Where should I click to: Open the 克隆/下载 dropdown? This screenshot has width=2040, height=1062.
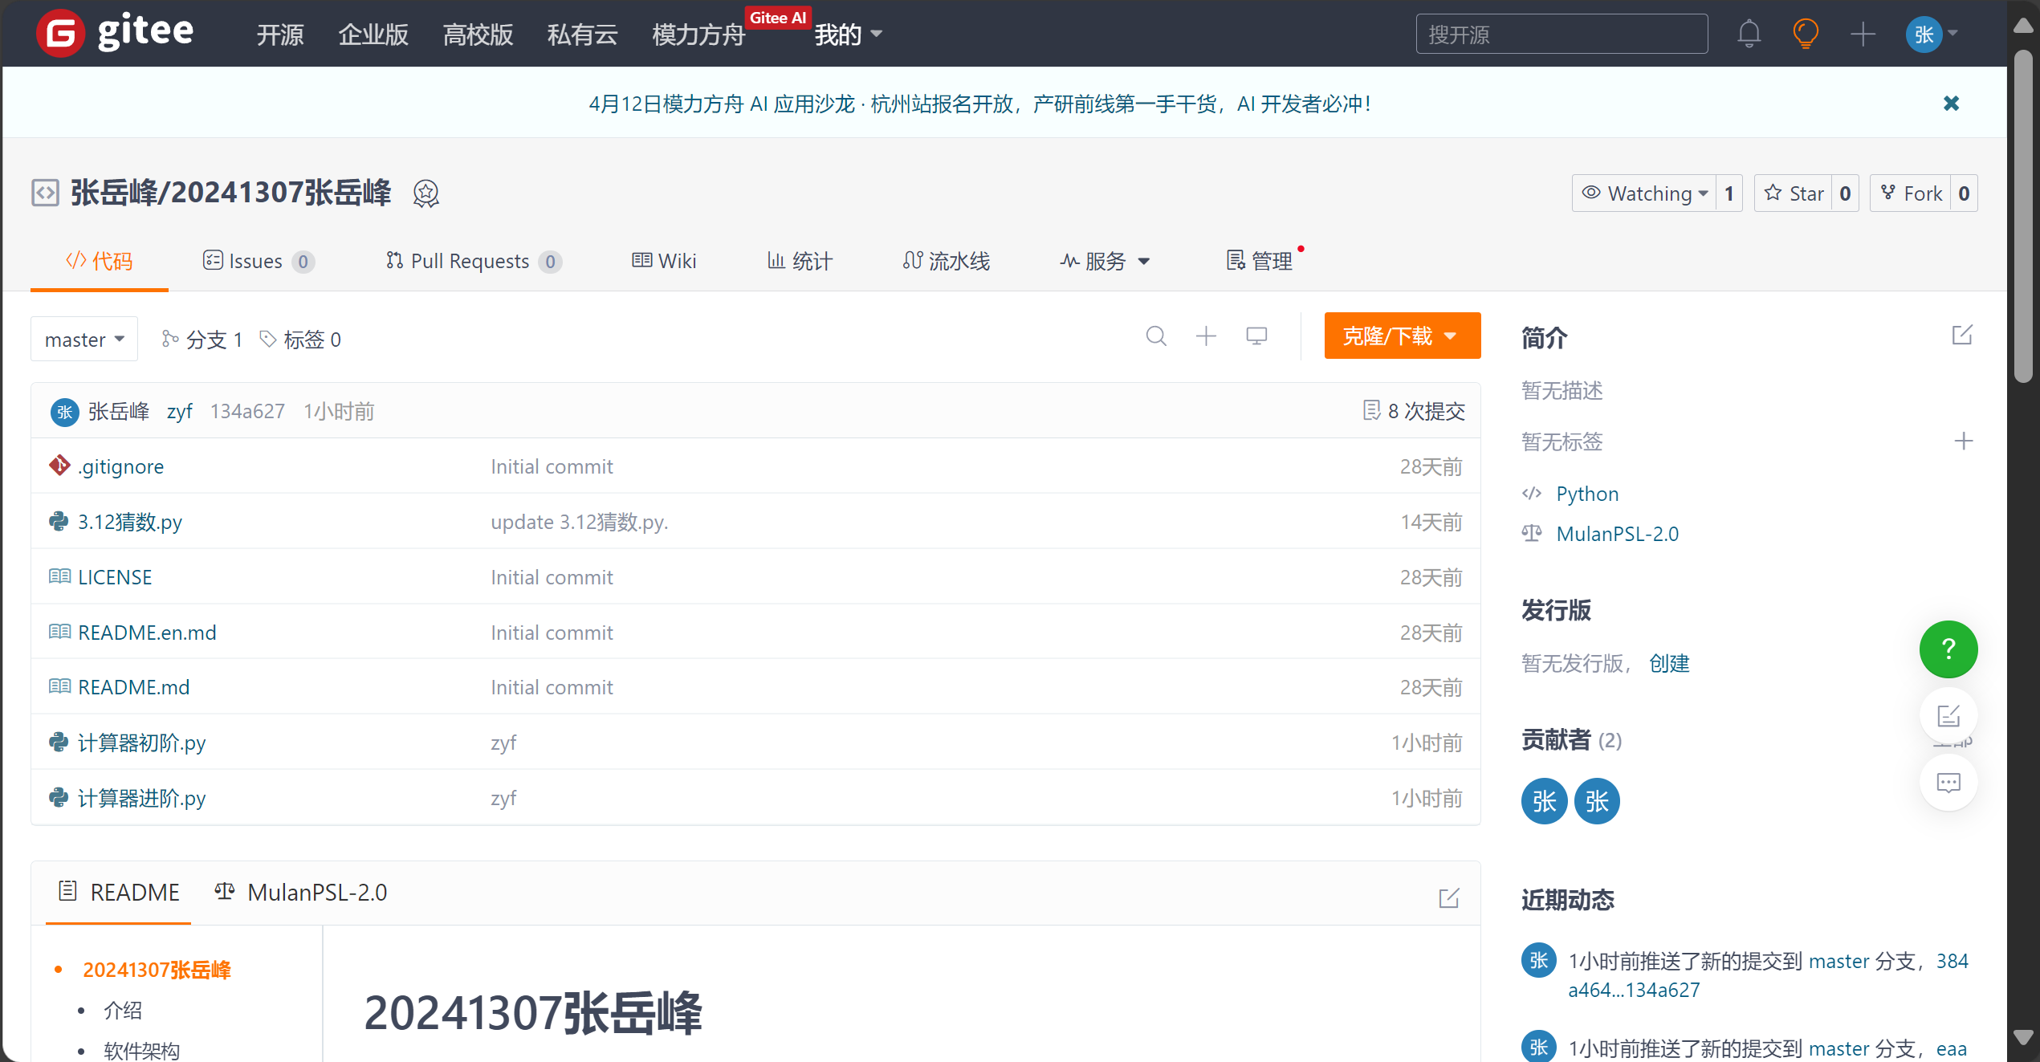click(x=1401, y=336)
